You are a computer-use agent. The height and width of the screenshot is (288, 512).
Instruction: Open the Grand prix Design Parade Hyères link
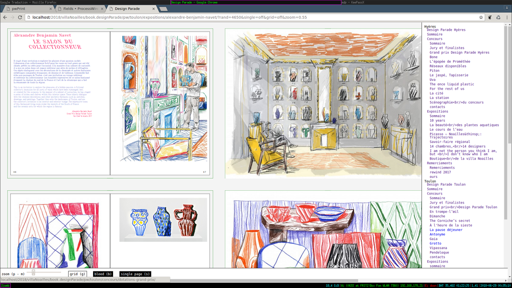pos(459,52)
